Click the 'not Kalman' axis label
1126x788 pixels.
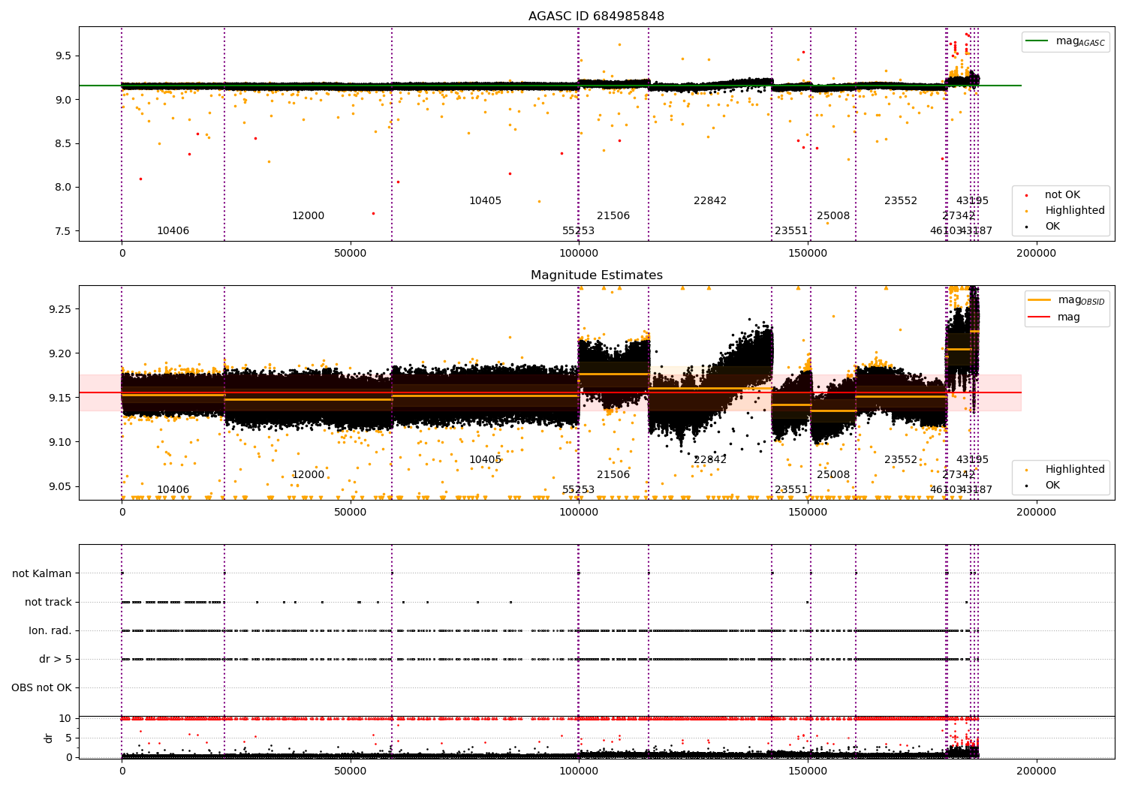[x=42, y=574]
